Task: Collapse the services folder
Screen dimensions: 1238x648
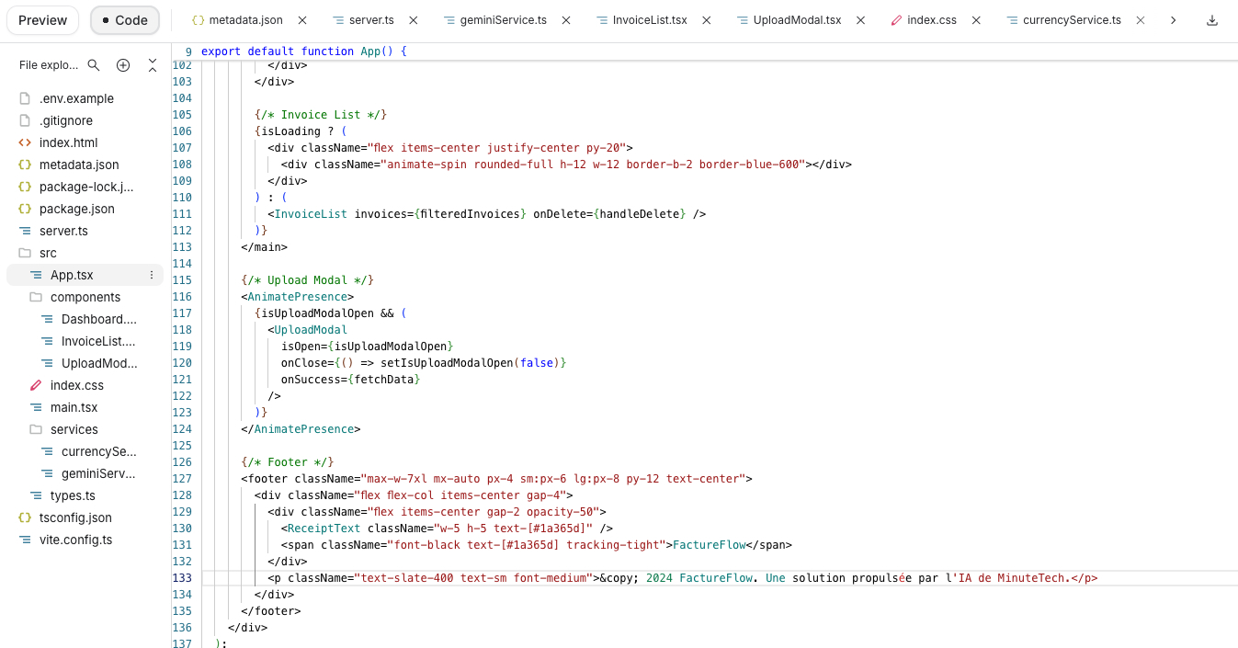Action: (x=74, y=429)
